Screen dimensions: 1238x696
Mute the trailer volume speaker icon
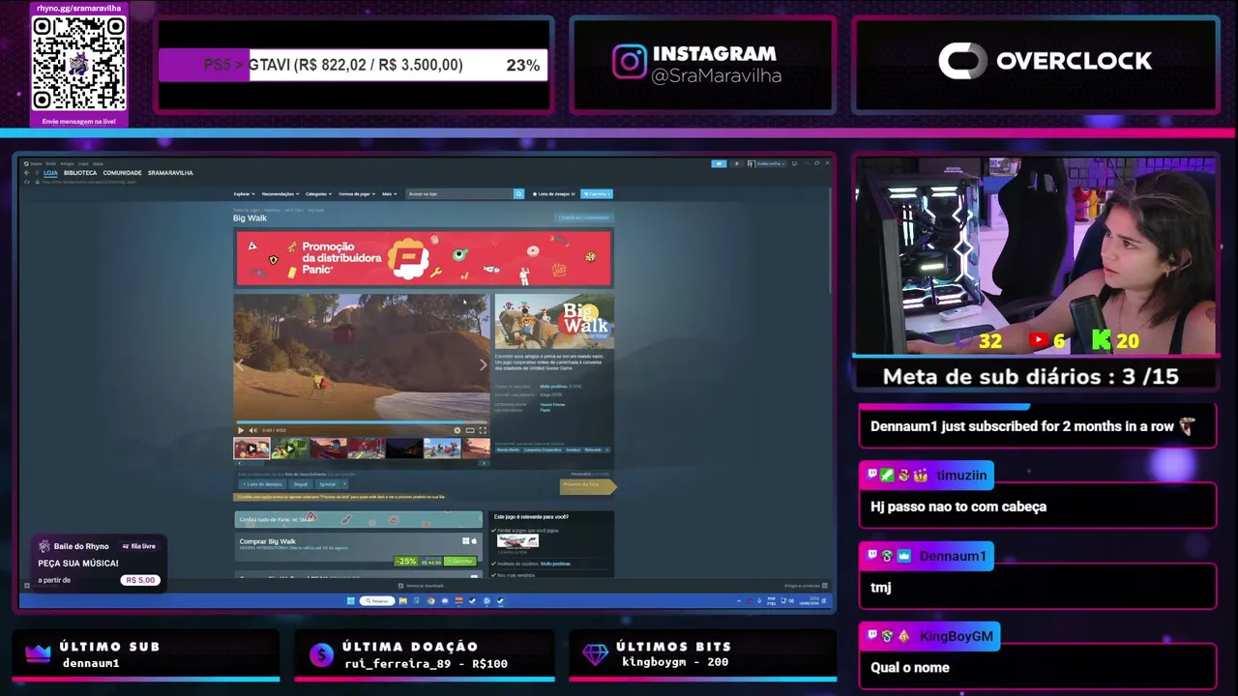pos(252,430)
